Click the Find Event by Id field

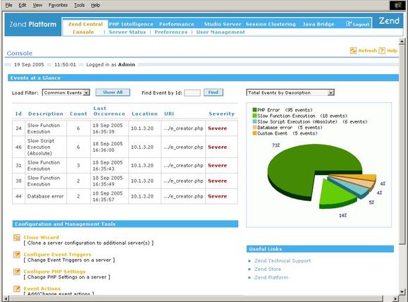pos(192,92)
